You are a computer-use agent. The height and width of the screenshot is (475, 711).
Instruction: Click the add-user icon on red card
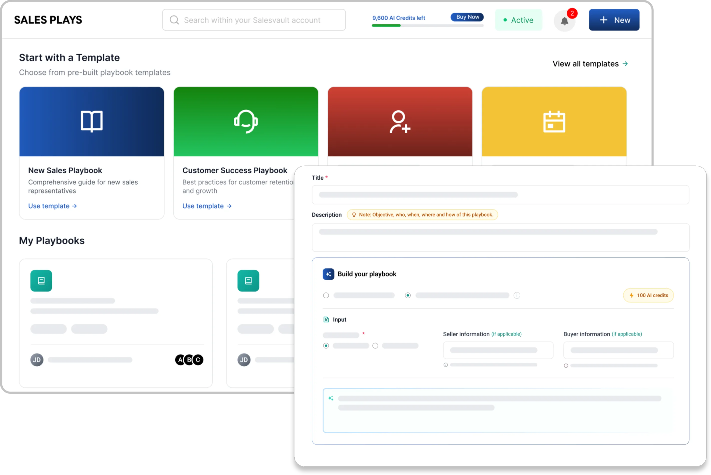[400, 121]
